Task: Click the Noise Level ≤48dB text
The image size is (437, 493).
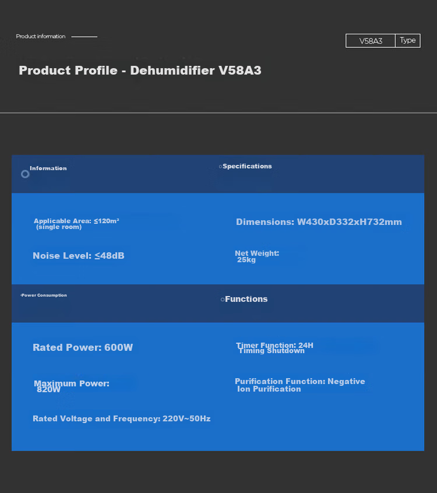Action: (79, 256)
